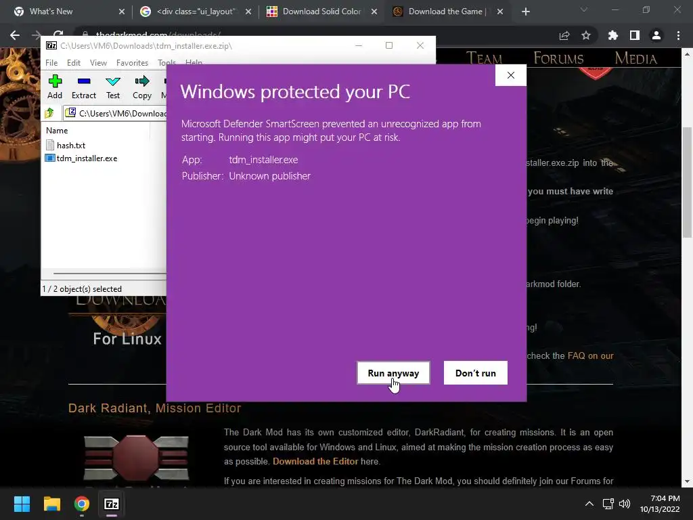693x520 pixels.
Task: Switch to the div class ui_layout tab
Action: (194, 12)
